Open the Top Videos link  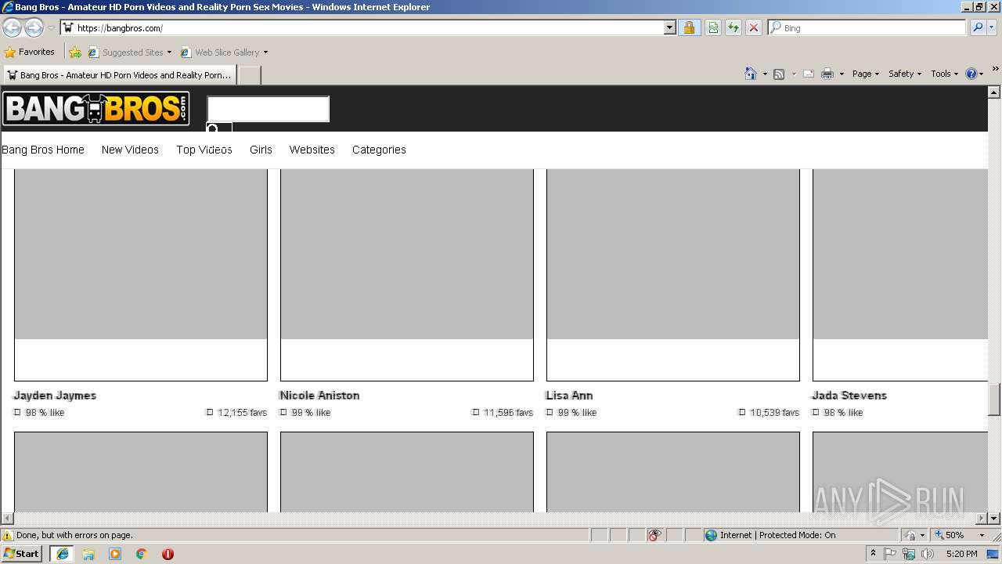[x=204, y=150]
